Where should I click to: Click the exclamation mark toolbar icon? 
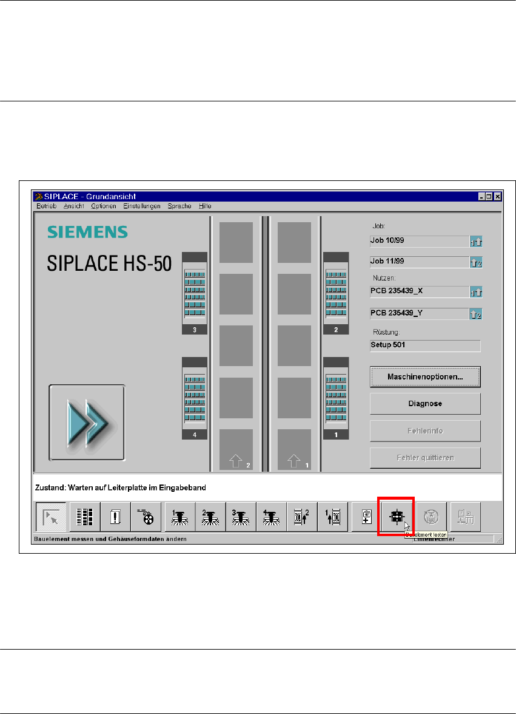115,517
